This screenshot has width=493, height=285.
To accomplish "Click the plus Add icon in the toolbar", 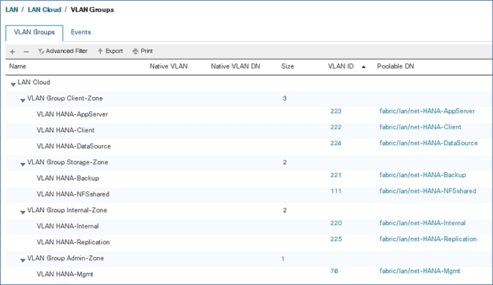I will pyautogui.click(x=12, y=51).
